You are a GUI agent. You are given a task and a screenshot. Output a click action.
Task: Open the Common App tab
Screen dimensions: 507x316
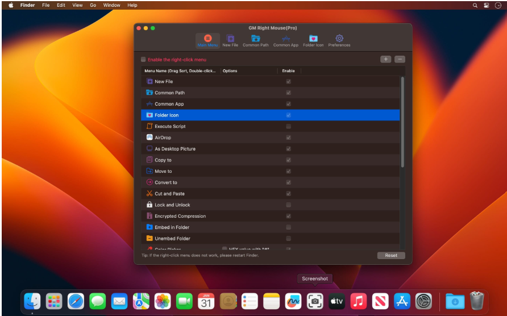(285, 41)
